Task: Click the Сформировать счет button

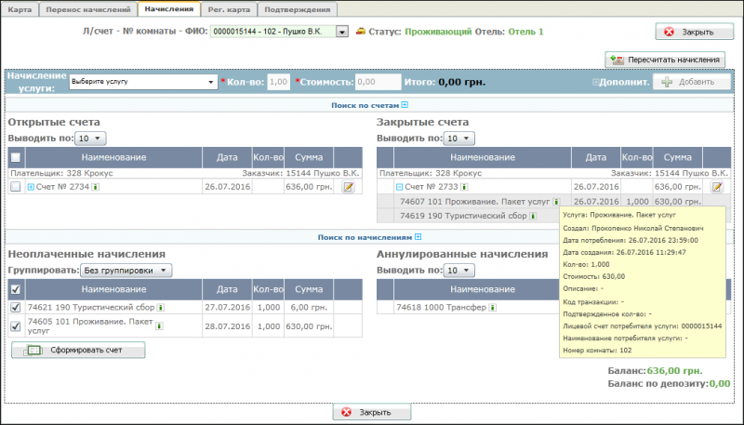Action: (79, 351)
